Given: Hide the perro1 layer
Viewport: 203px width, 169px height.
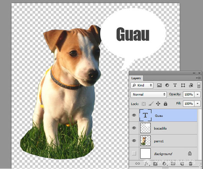Looking at the screenshot, I should click(x=134, y=141).
